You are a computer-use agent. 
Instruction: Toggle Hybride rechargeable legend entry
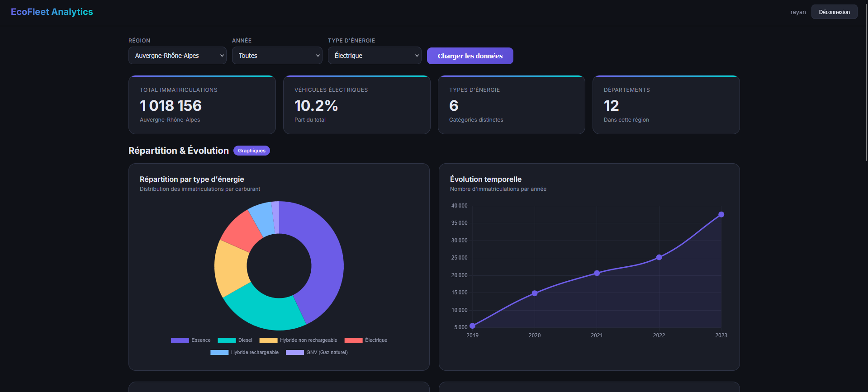pyautogui.click(x=244, y=352)
